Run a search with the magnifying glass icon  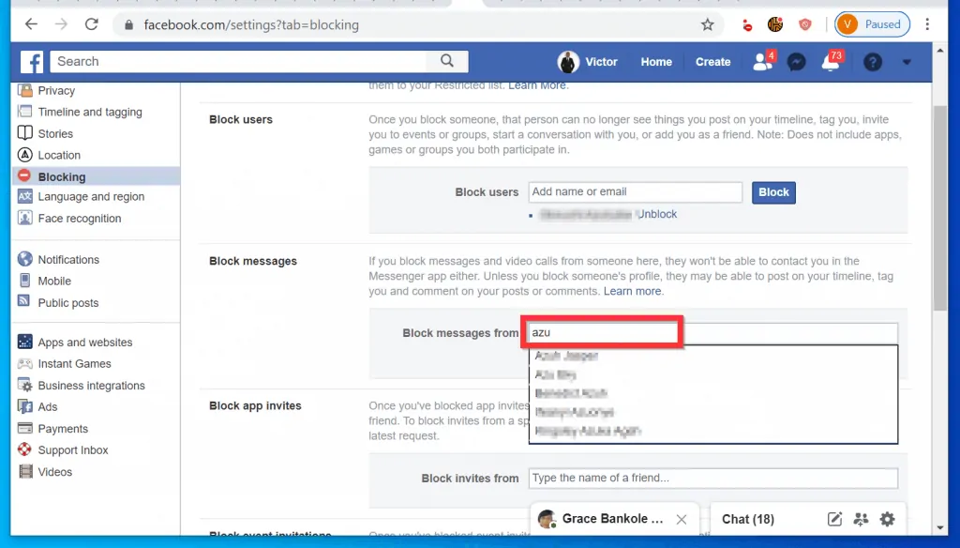(447, 61)
